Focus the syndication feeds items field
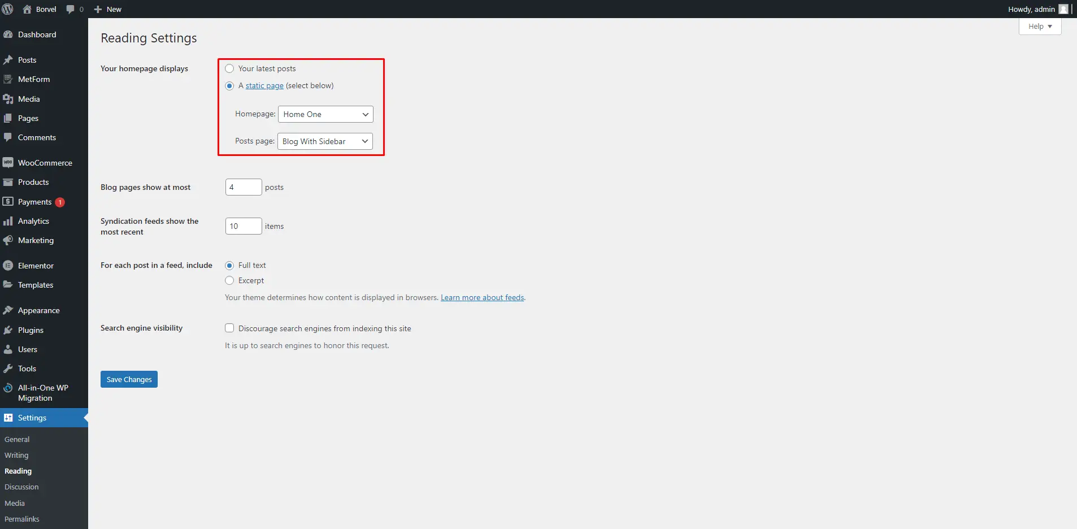 (x=244, y=226)
